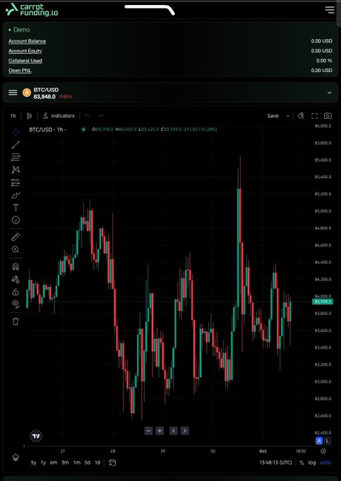
Task: Click the carrot funding.io logo
Action: pyautogui.click(x=32, y=9)
